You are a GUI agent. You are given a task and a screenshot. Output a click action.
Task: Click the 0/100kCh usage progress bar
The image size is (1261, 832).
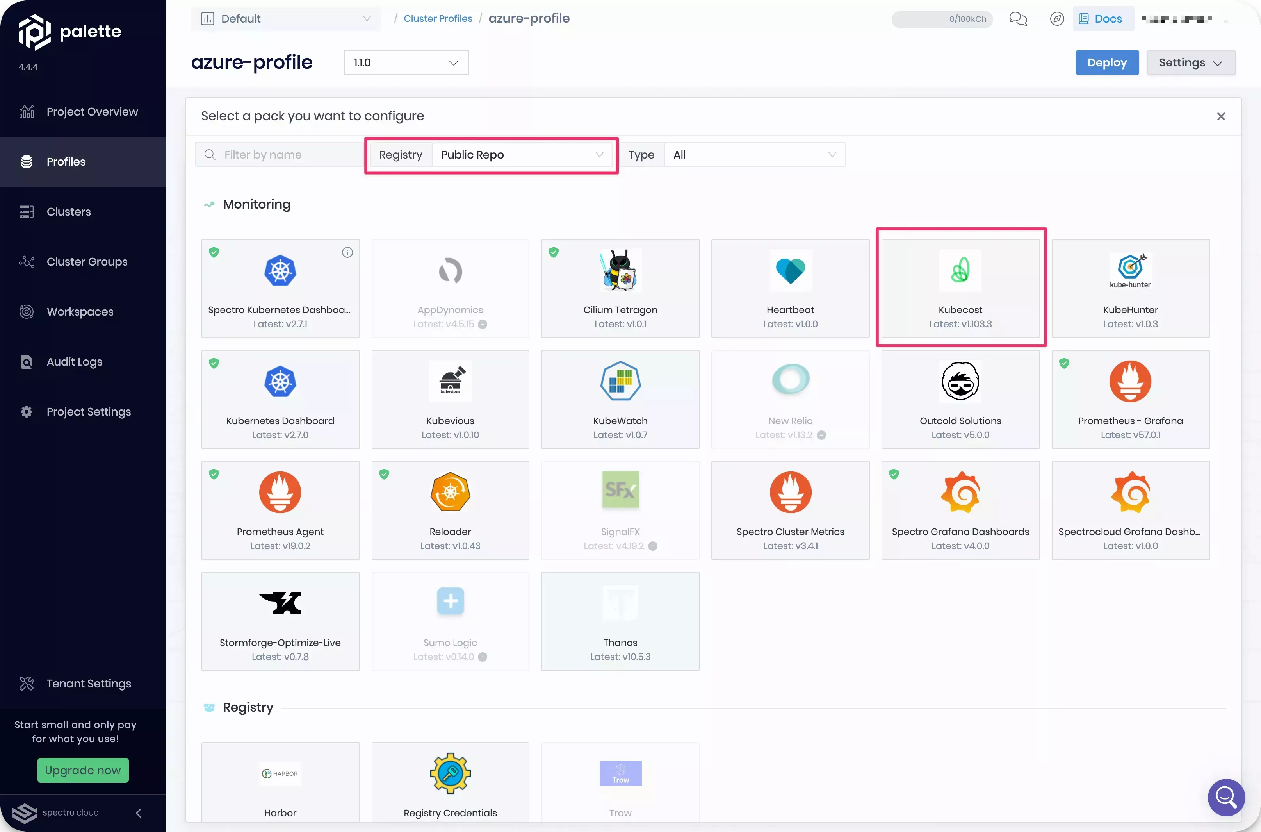(942, 19)
